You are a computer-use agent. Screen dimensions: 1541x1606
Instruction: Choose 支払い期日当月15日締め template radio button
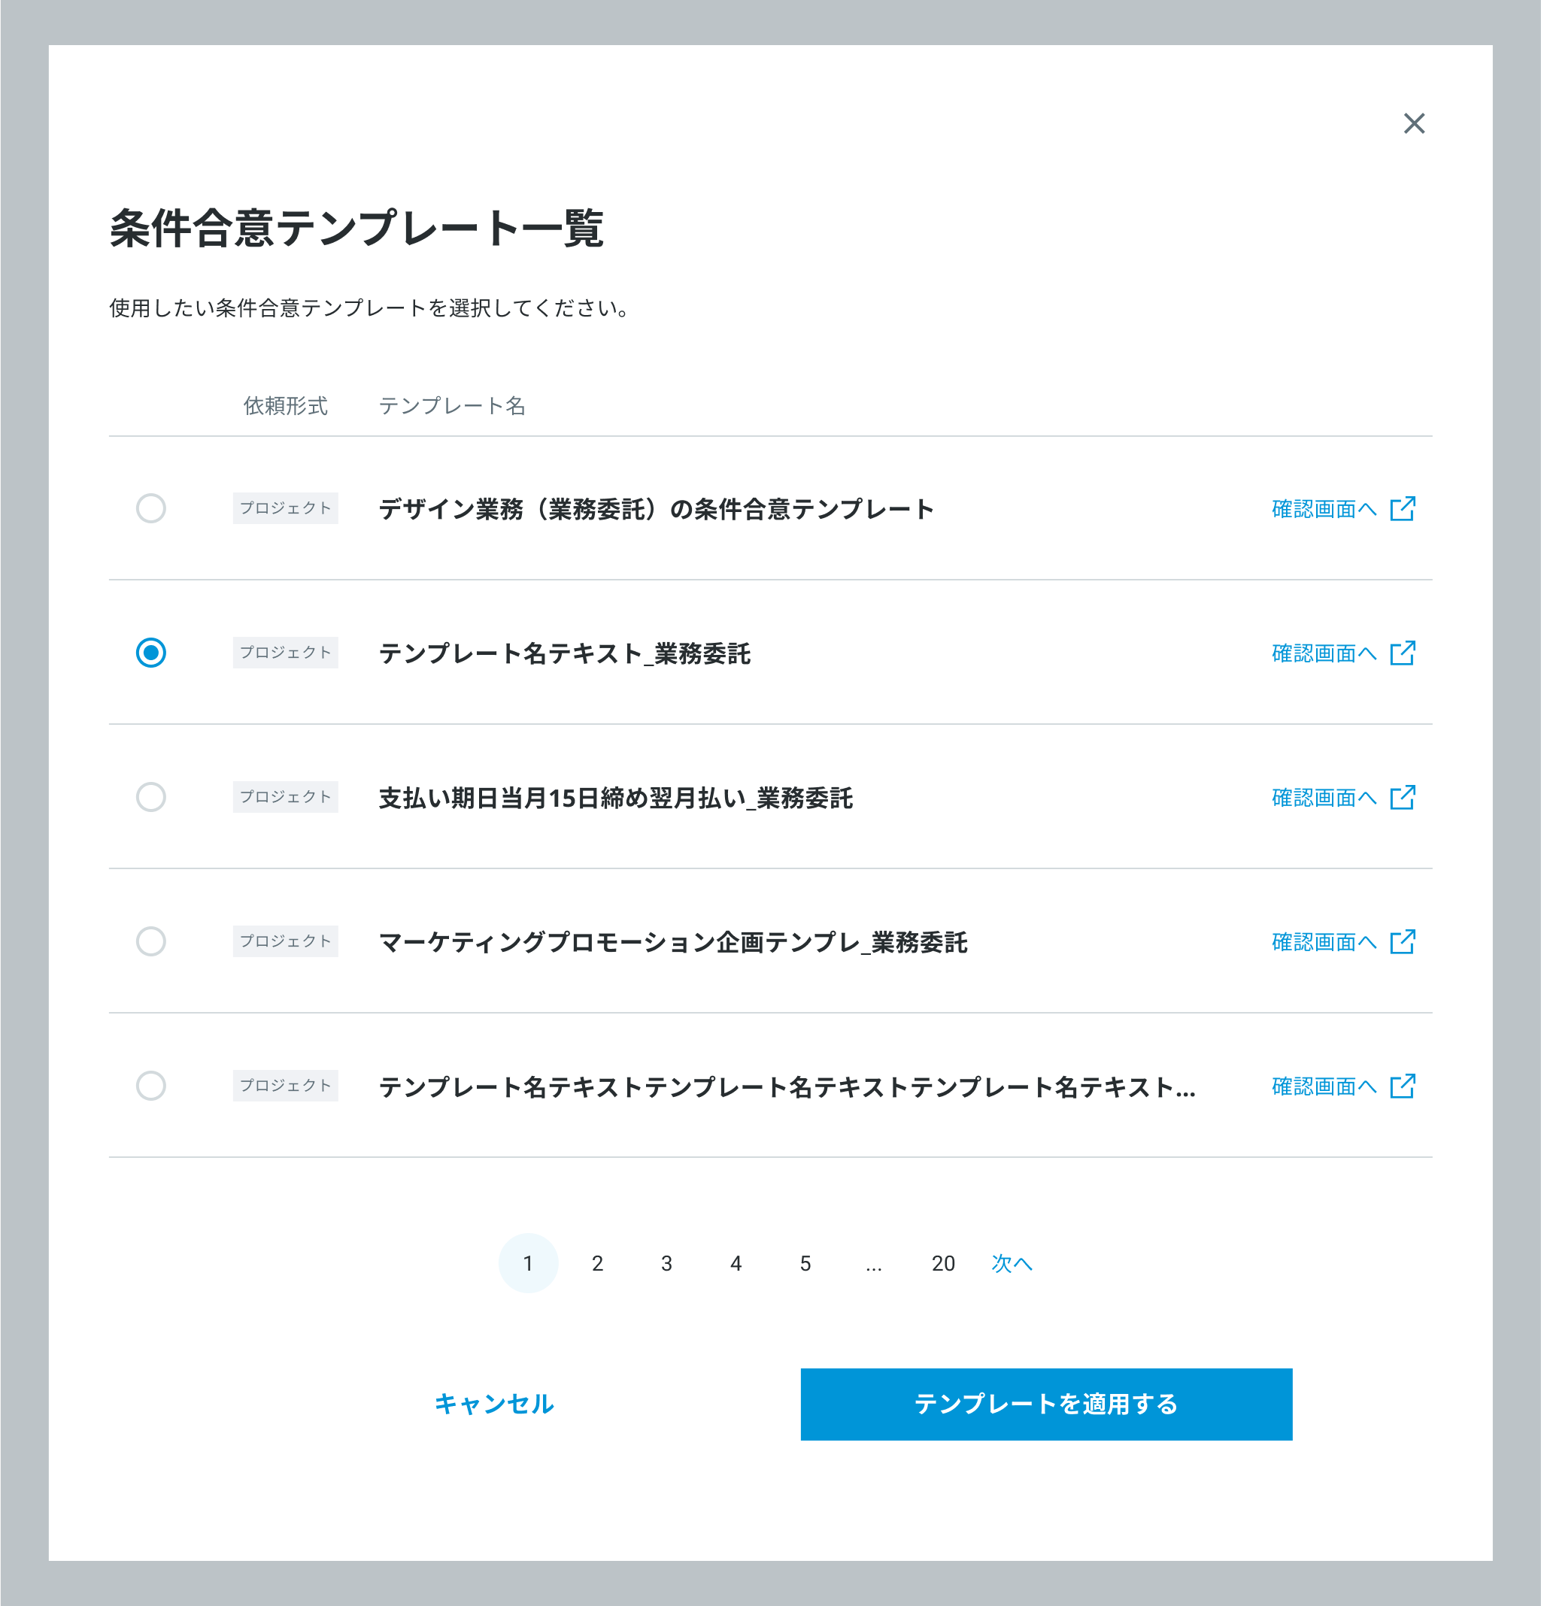[x=151, y=797]
